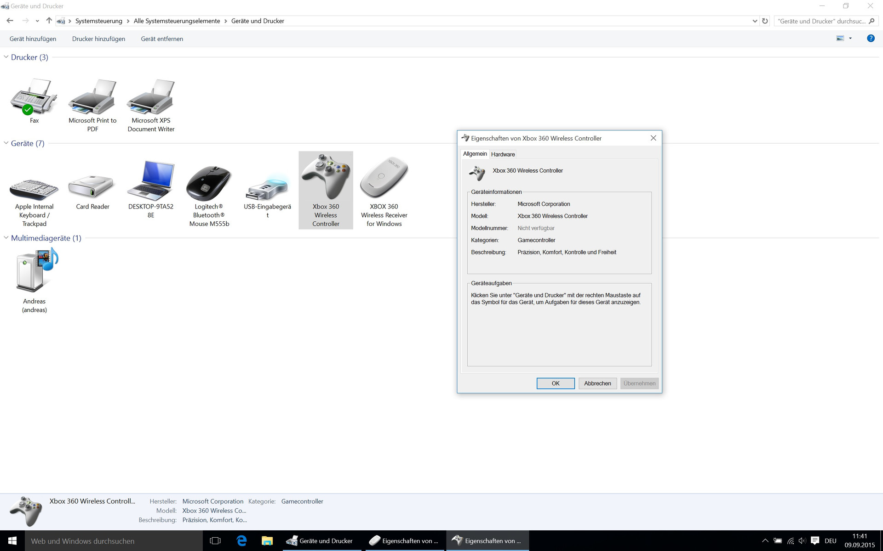Open the view options dropdown arrow
The height and width of the screenshot is (551, 883).
850,39
